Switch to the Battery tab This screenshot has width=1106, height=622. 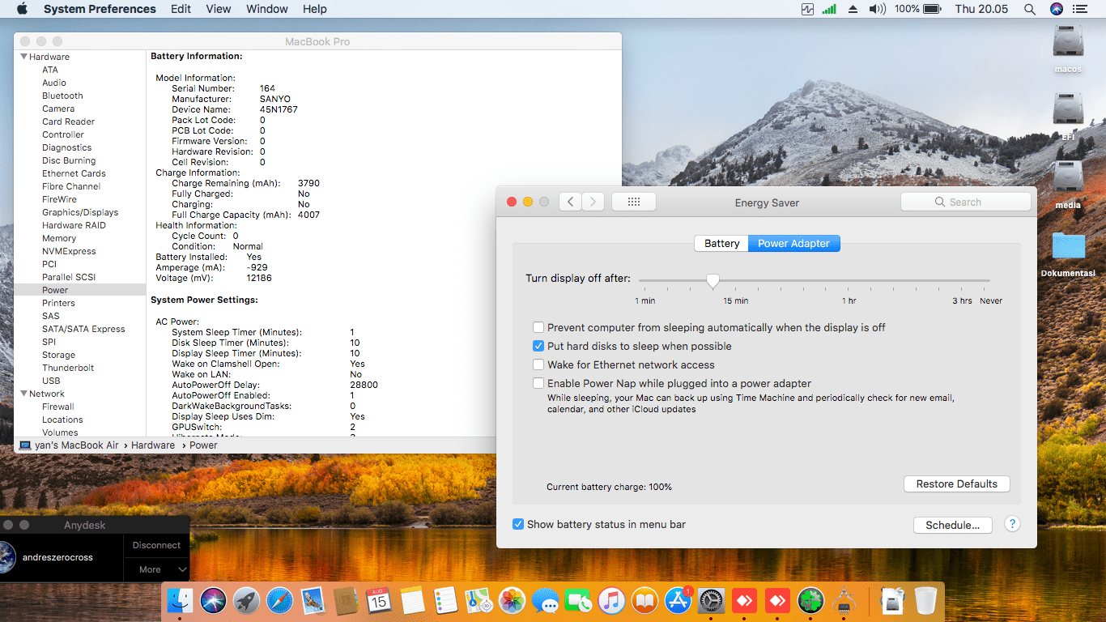point(721,243)
